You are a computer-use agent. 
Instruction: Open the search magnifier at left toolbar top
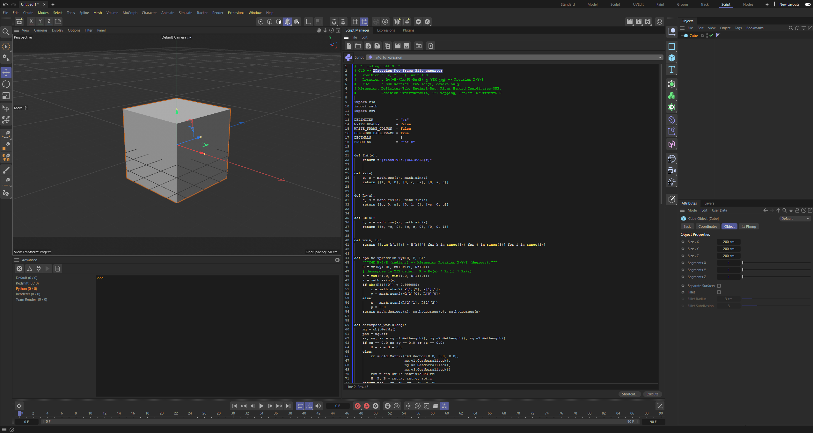pyautogui.click(x=6, y=32)
